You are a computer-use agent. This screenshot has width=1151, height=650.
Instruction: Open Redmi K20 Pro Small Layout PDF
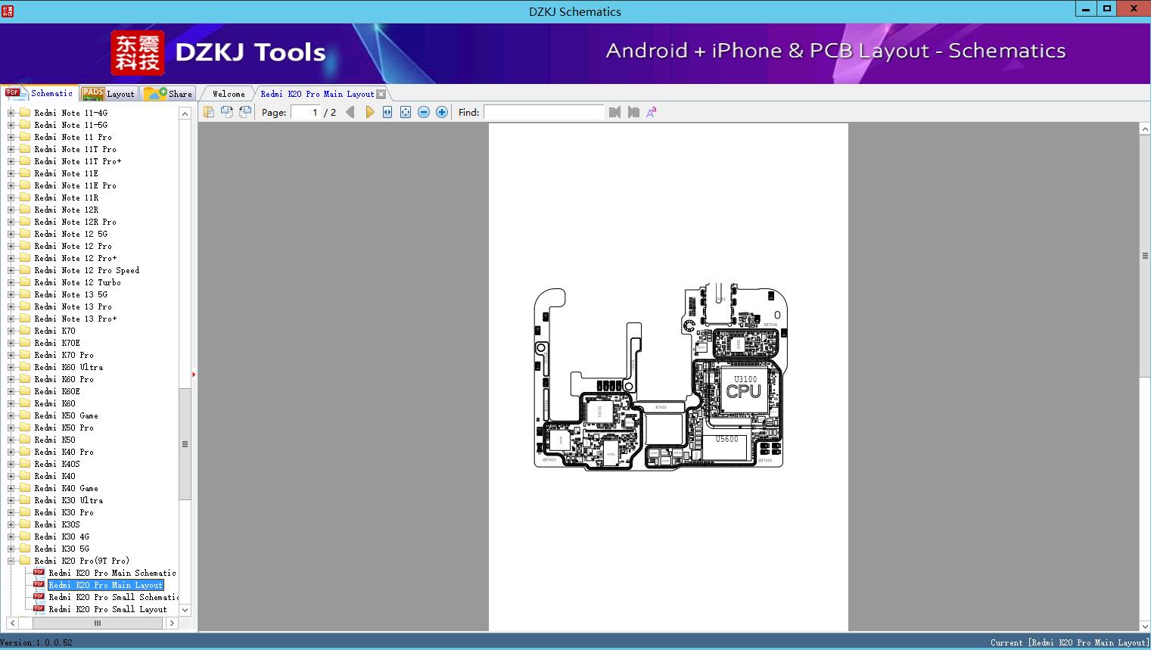pyautogui.click(x=107, y=609)
